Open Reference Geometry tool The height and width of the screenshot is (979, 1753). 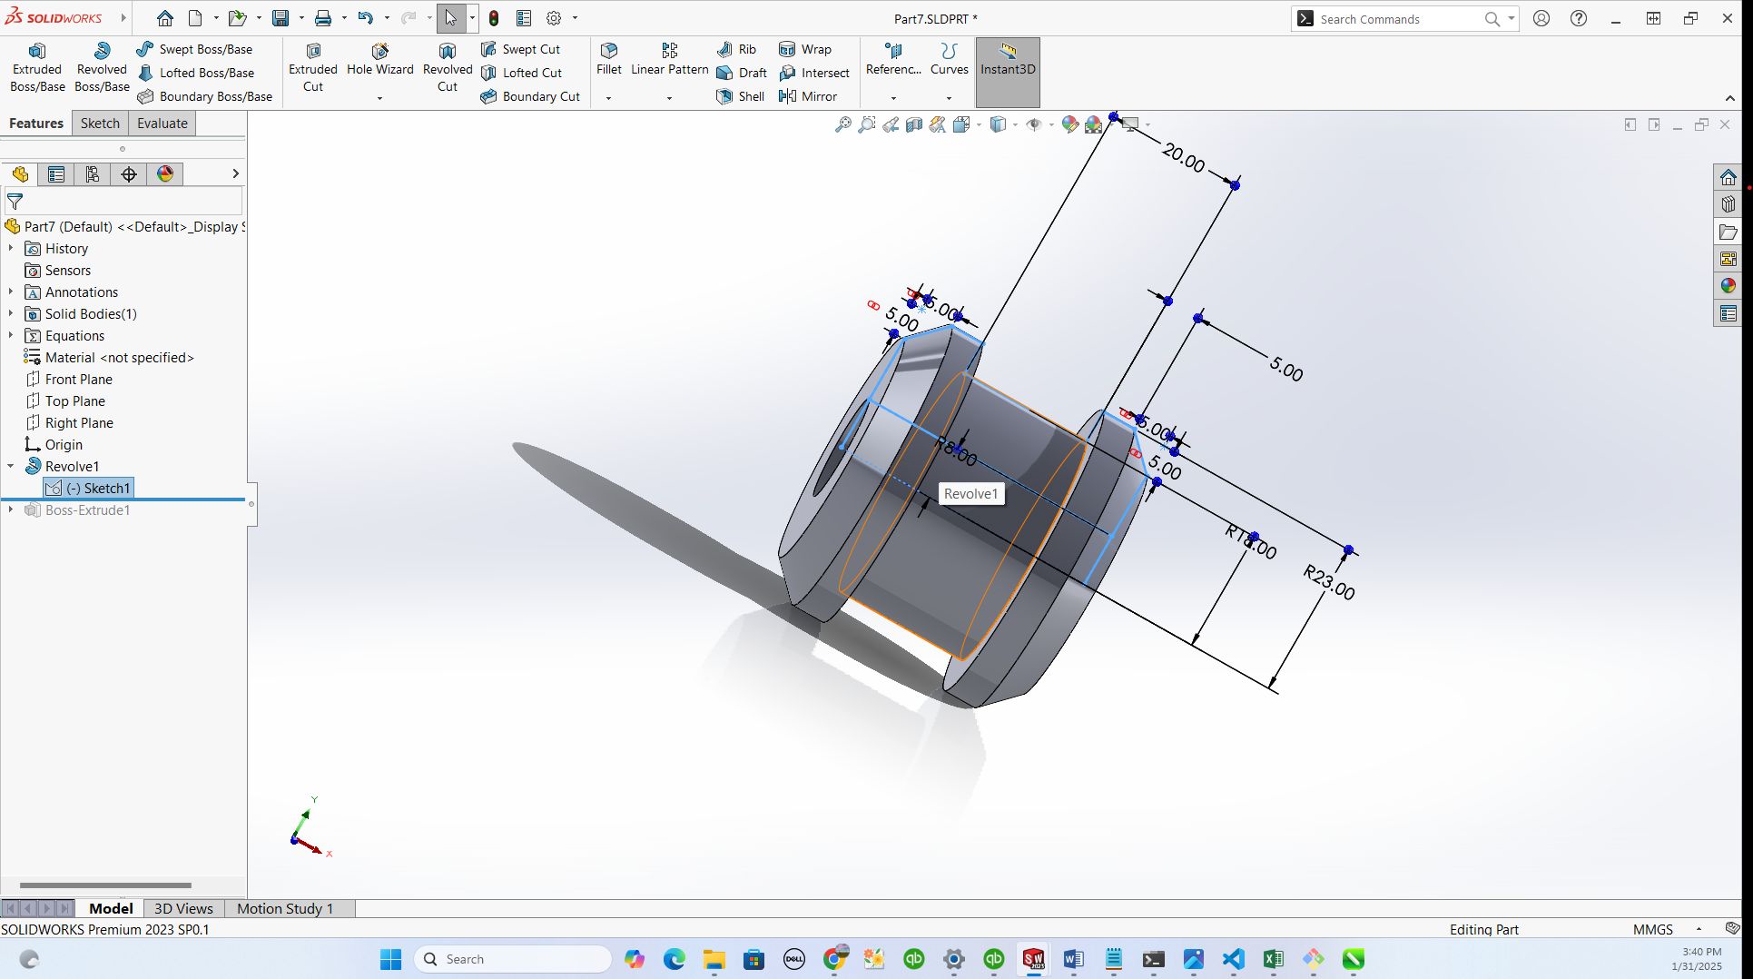(x=893, y=60)
